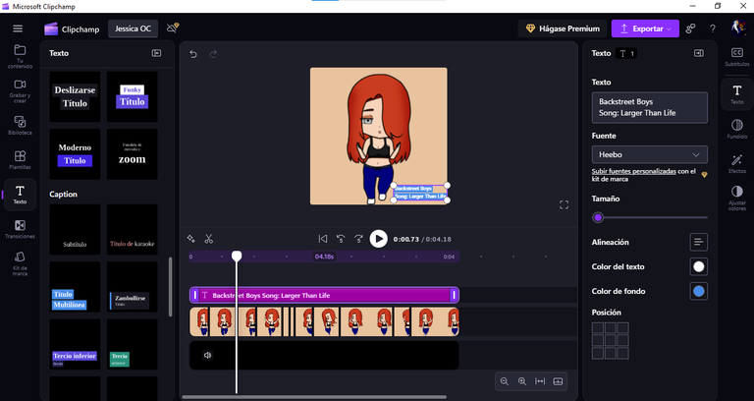Screen dimensions: 754x401
Task: Select the video clip track on timeline
Action: pyautogui.click(x=325, y=322)
